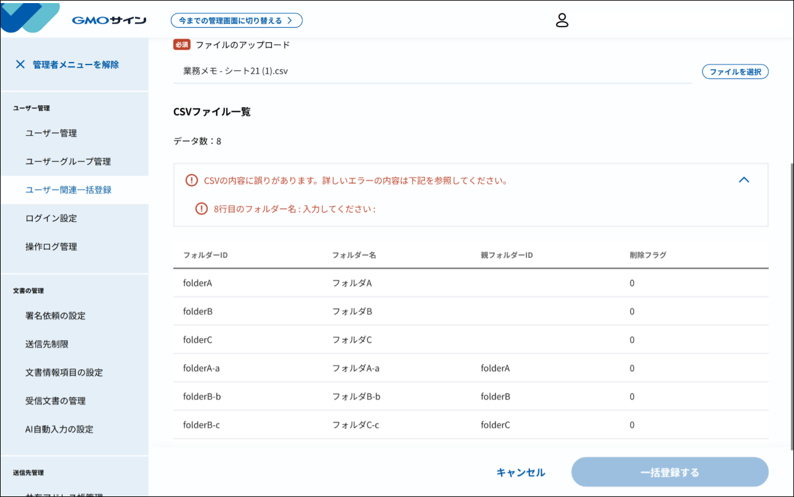The image size is (794, 497).
Task: Open ユーザー管理 in the sidebar
Action: pos(51,133)
